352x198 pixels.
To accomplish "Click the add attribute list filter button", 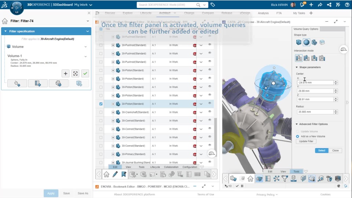I will pos(38,83).
